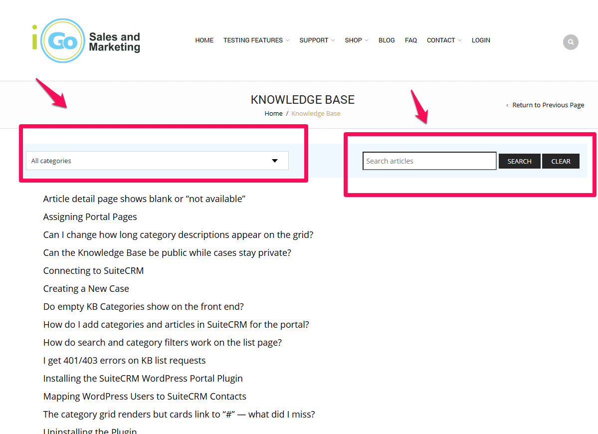This screenshot has height=434, width=598.
Task: Expand the Testing Features menu chevron
Action: [288, 40]
